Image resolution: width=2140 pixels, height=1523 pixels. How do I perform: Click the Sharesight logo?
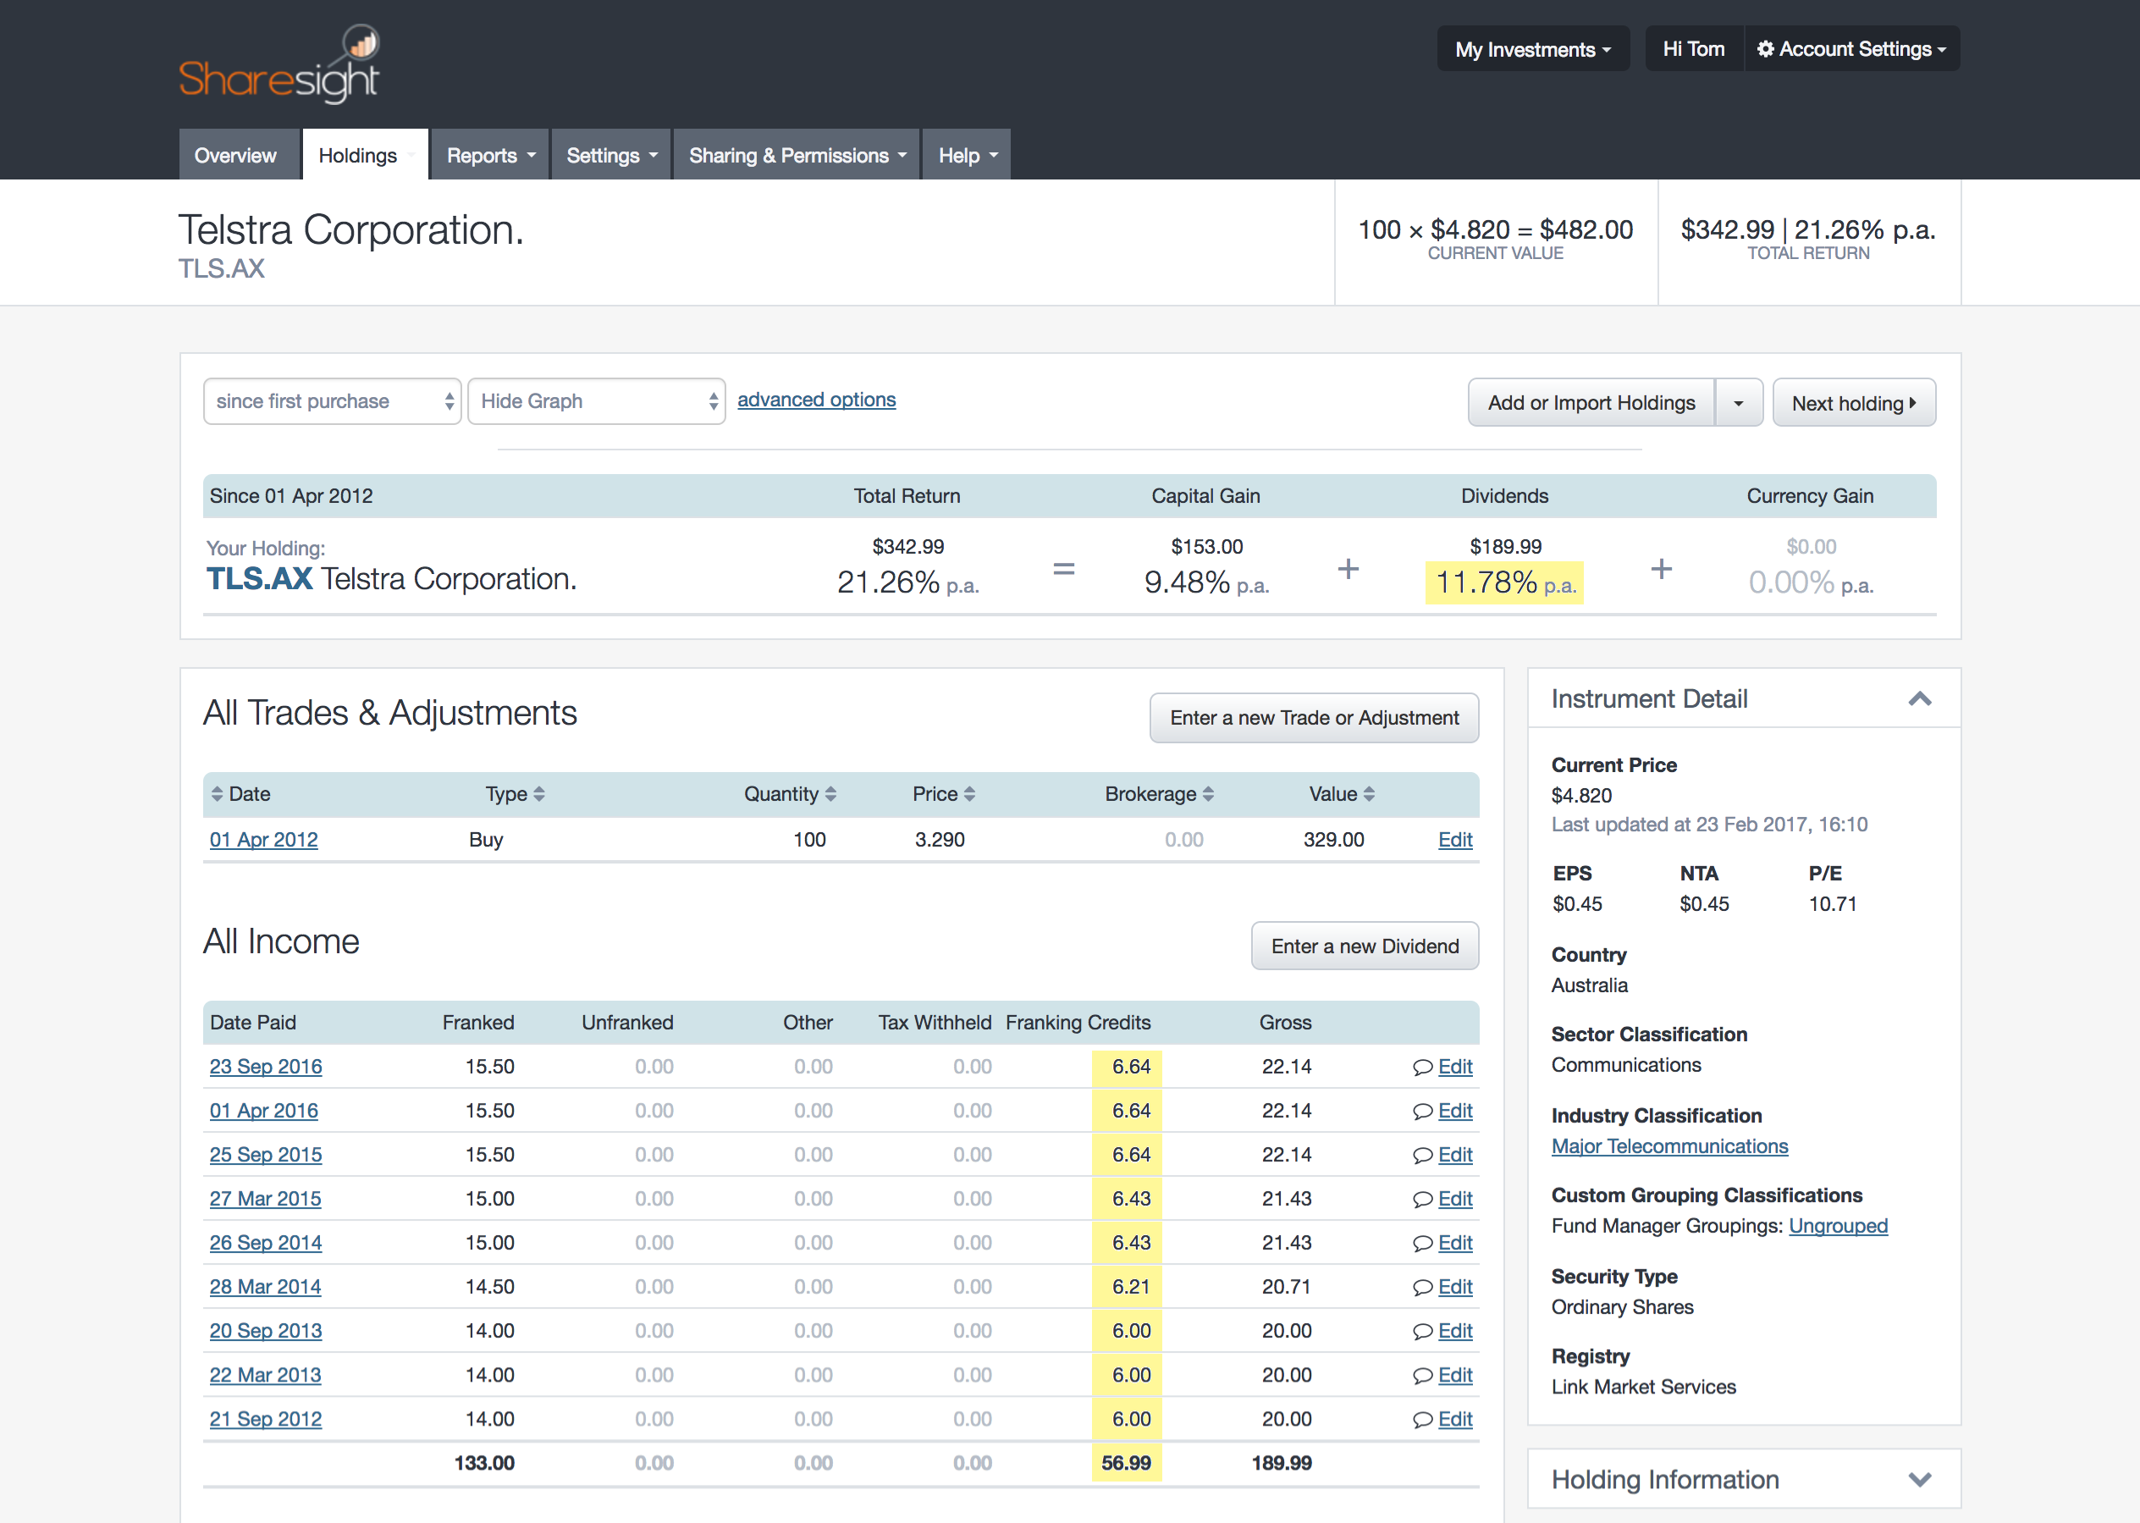279,63
